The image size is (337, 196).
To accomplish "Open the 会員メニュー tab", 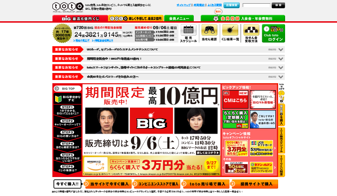I will [x=179, y=18].
